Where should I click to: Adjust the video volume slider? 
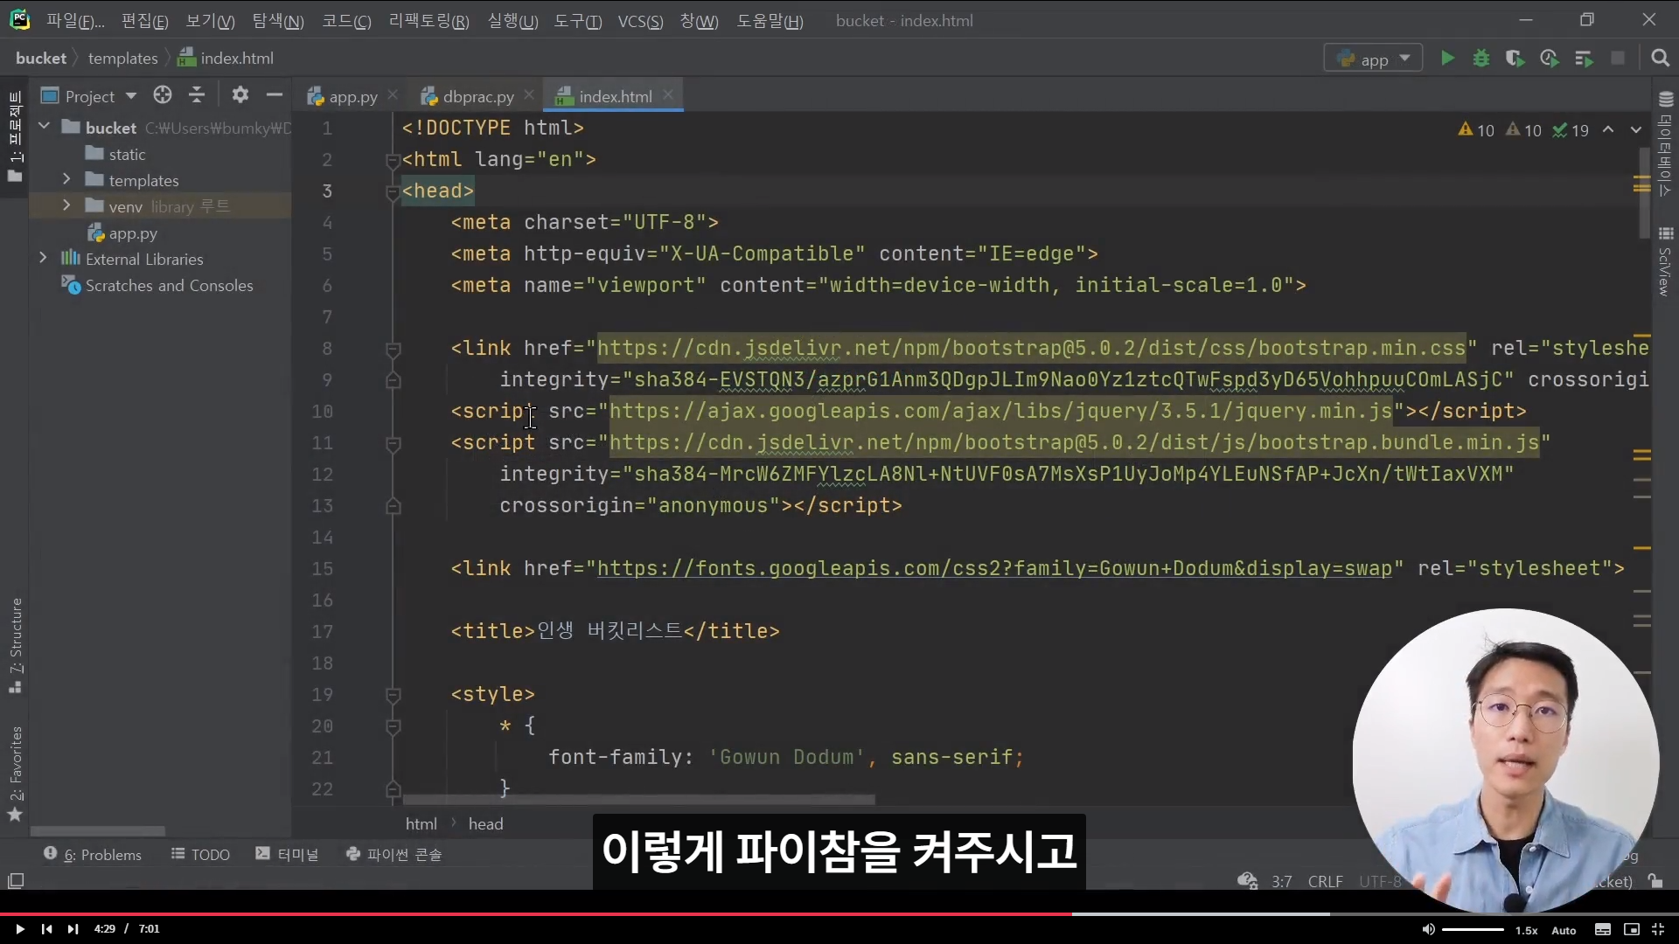pyautogui.click(x=1473, y=929)
